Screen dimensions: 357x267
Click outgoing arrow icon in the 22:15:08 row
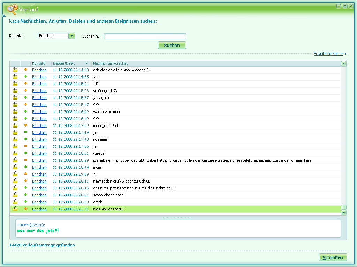[x=25, y=91]
